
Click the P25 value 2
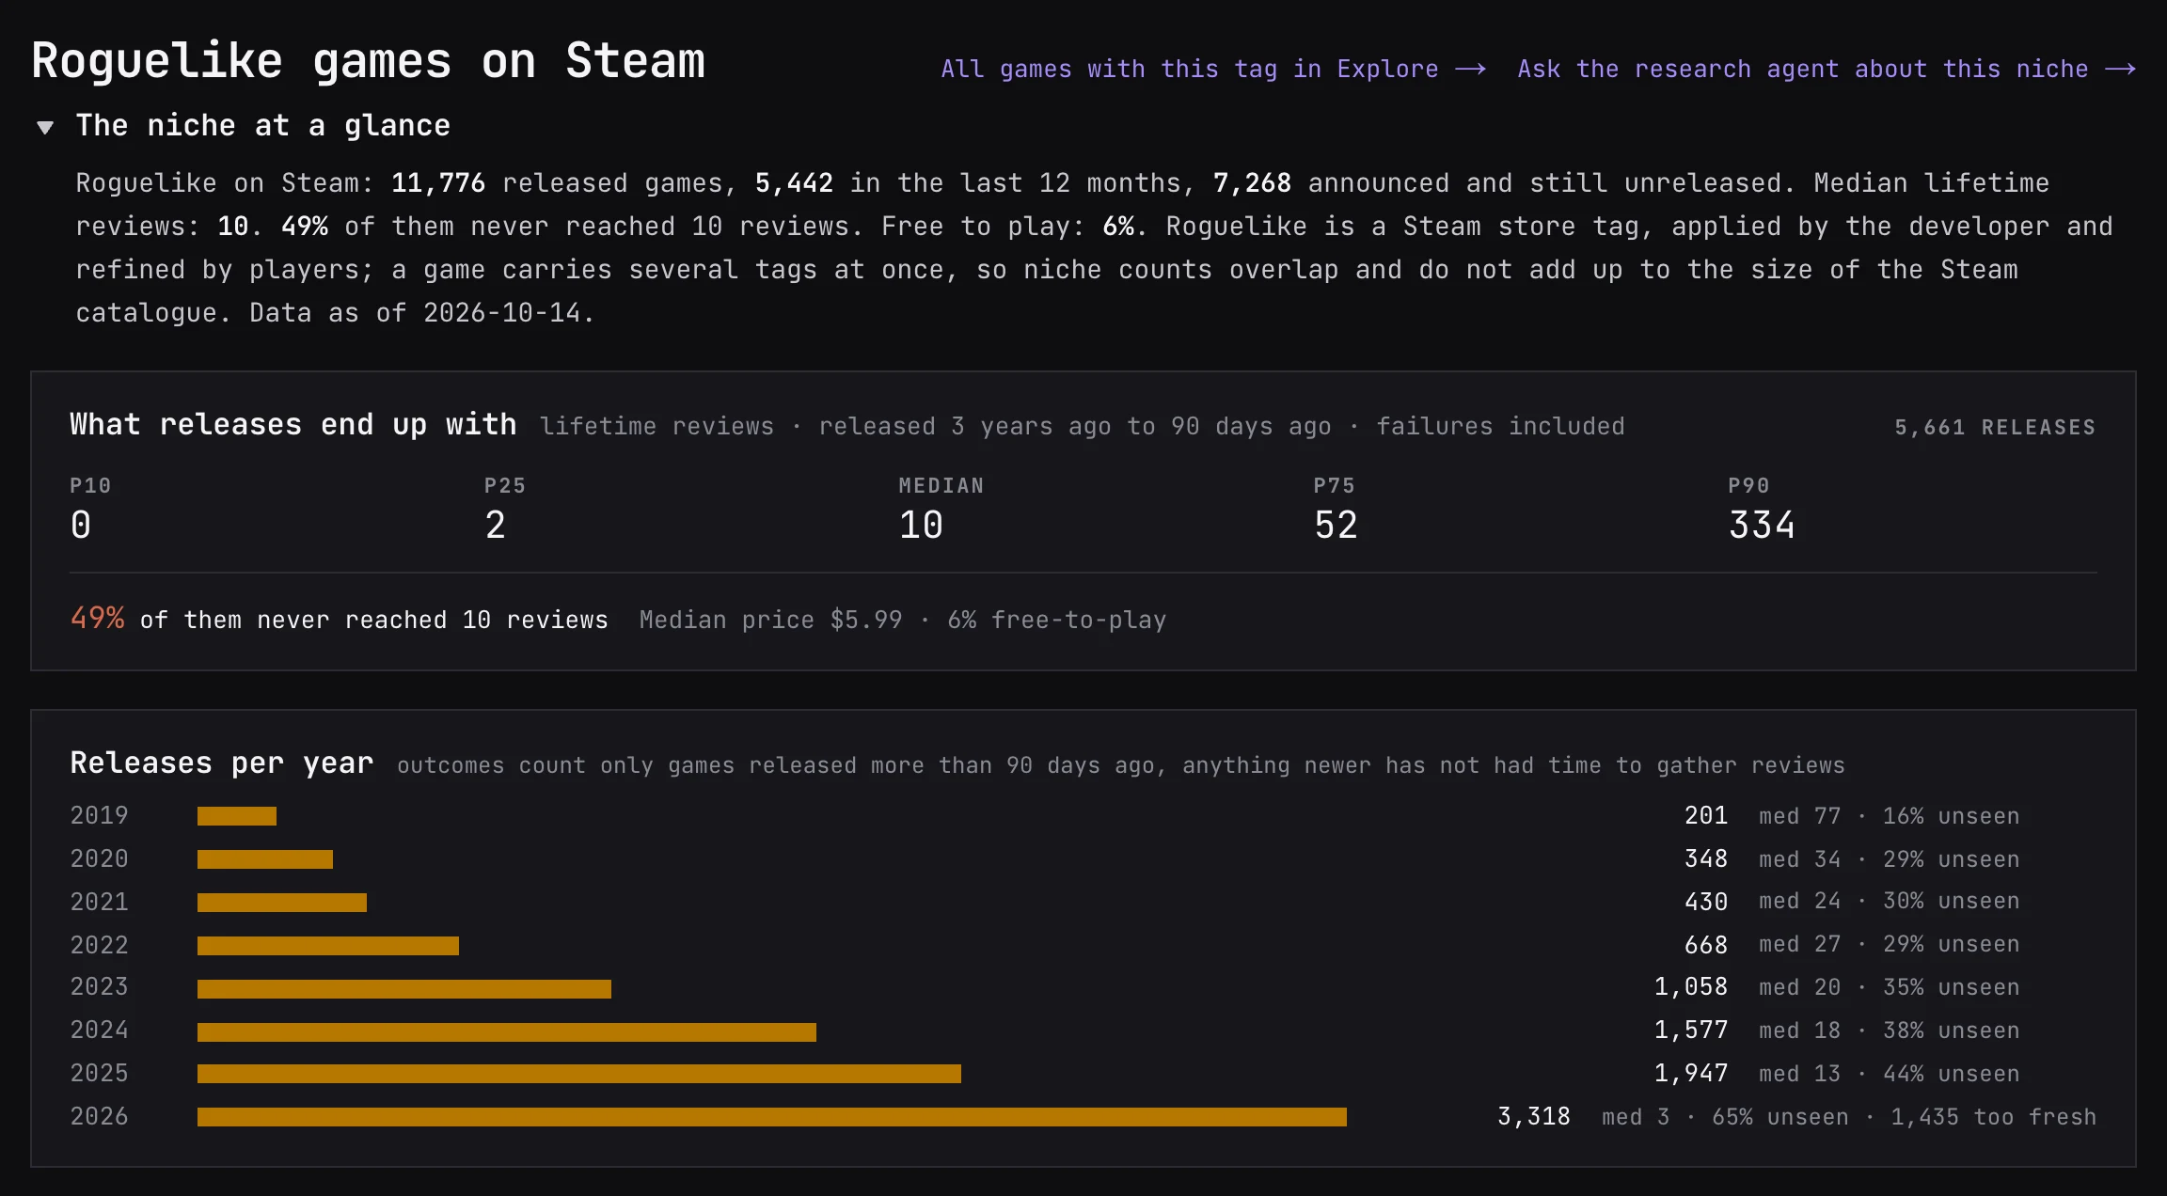tap(496, 525)
